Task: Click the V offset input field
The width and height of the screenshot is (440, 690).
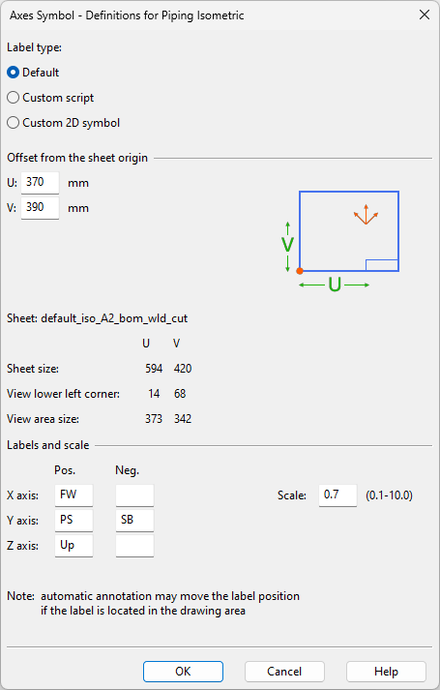Action: tap(40, 208)
